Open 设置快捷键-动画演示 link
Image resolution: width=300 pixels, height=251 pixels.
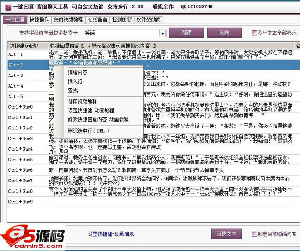[111, 234]
